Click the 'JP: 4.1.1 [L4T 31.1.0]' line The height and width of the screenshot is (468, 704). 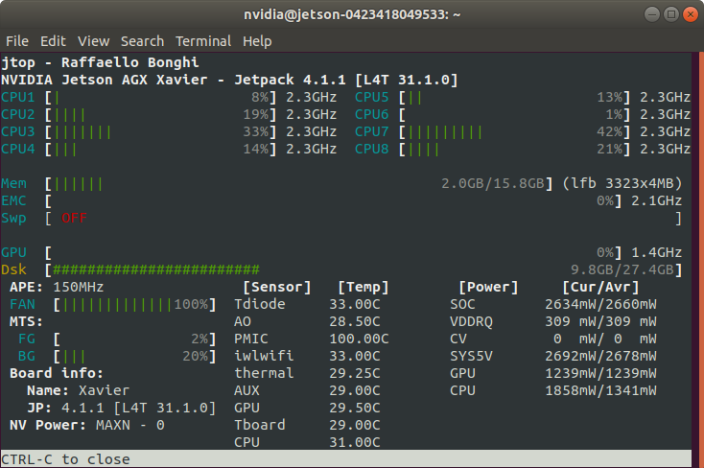click(121, 408)
